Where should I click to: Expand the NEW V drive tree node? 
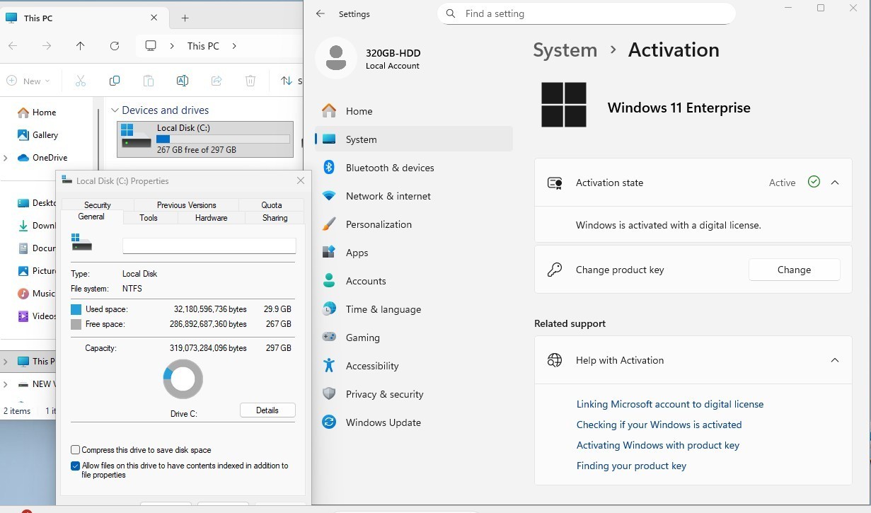(x=6, y=384)
